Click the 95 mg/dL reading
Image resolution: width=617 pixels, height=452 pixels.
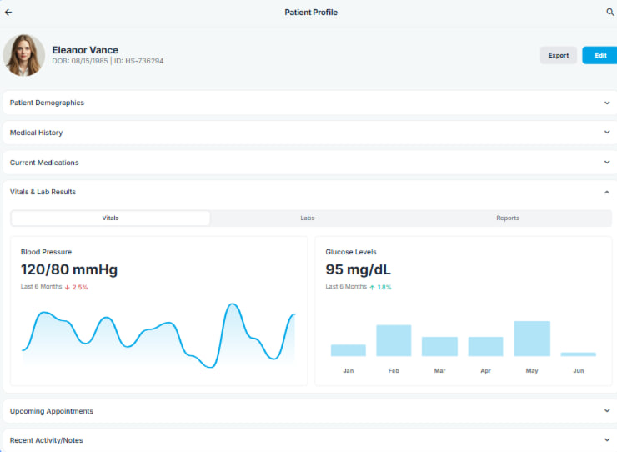point(358,269)
